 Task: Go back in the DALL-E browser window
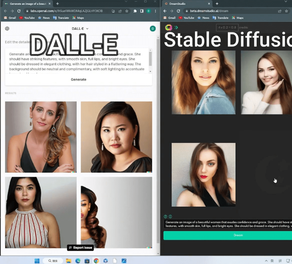(x=5, y=11)
